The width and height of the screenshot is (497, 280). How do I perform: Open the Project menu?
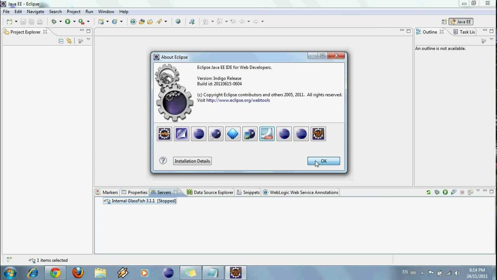coord(73,12)
